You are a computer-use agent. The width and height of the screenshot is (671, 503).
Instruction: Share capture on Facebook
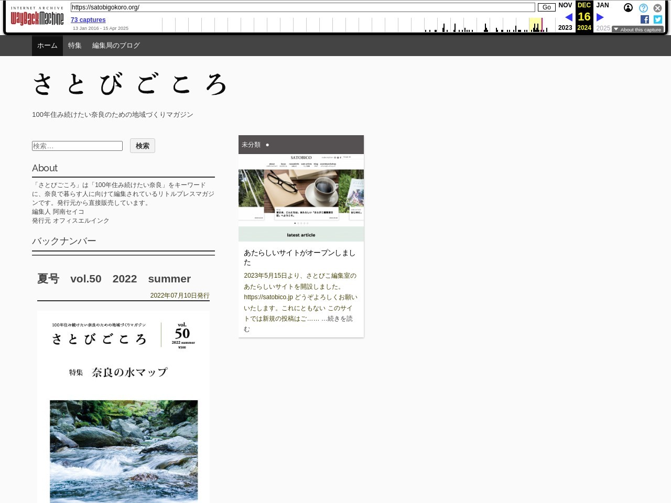[645, 19]
